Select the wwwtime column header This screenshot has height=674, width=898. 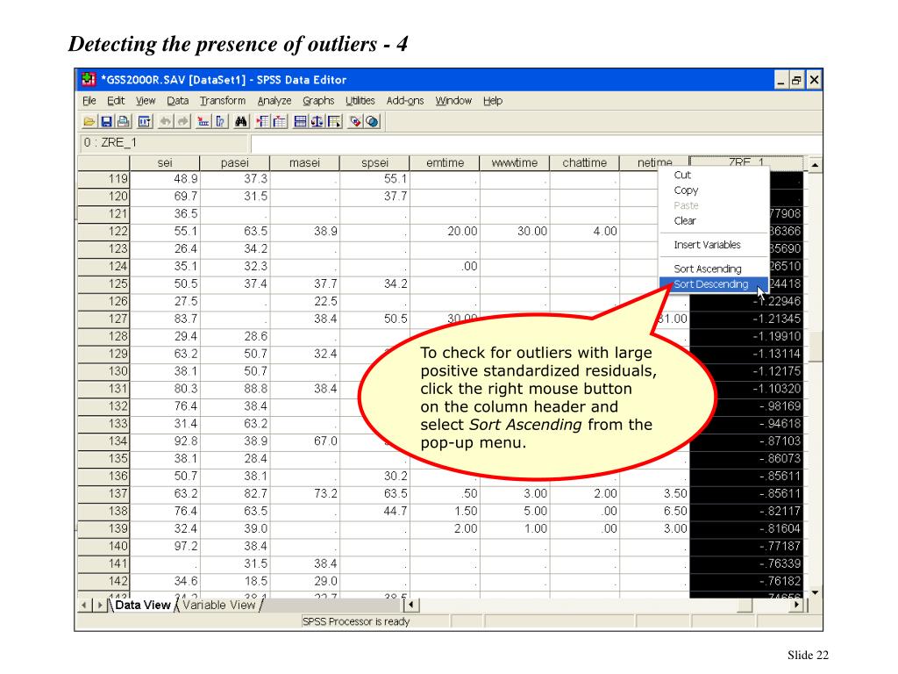[x=514, y=162]
